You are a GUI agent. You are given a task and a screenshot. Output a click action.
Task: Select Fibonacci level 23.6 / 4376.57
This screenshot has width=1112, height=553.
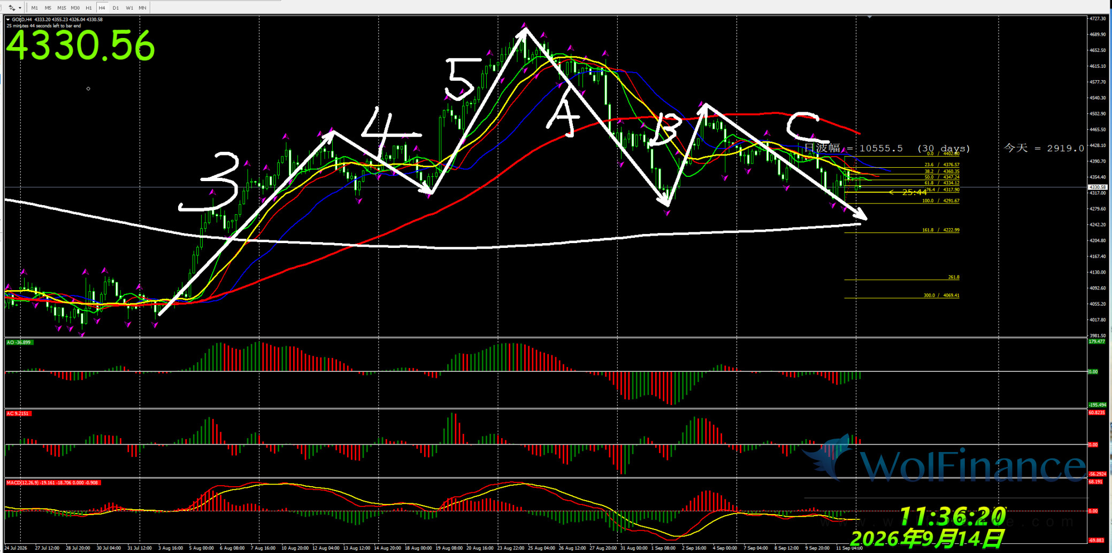942,165
